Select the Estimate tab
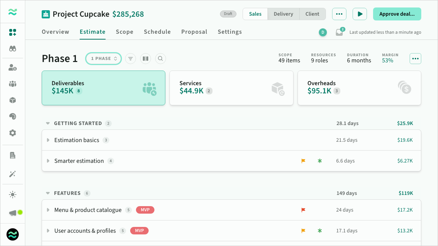This screenshot has height=246, width=438. pyautogui.click(x=93, y=32)
